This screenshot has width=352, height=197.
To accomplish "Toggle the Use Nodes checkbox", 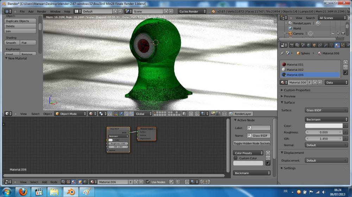I will point(148,182).
